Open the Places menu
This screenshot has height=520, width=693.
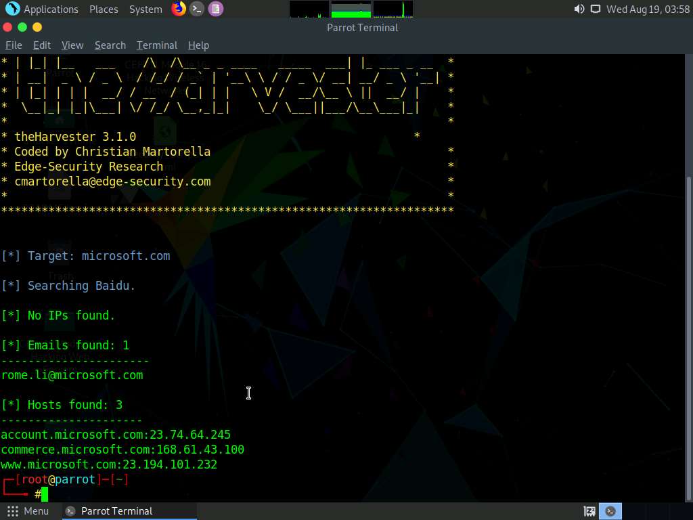coord(104,9)
